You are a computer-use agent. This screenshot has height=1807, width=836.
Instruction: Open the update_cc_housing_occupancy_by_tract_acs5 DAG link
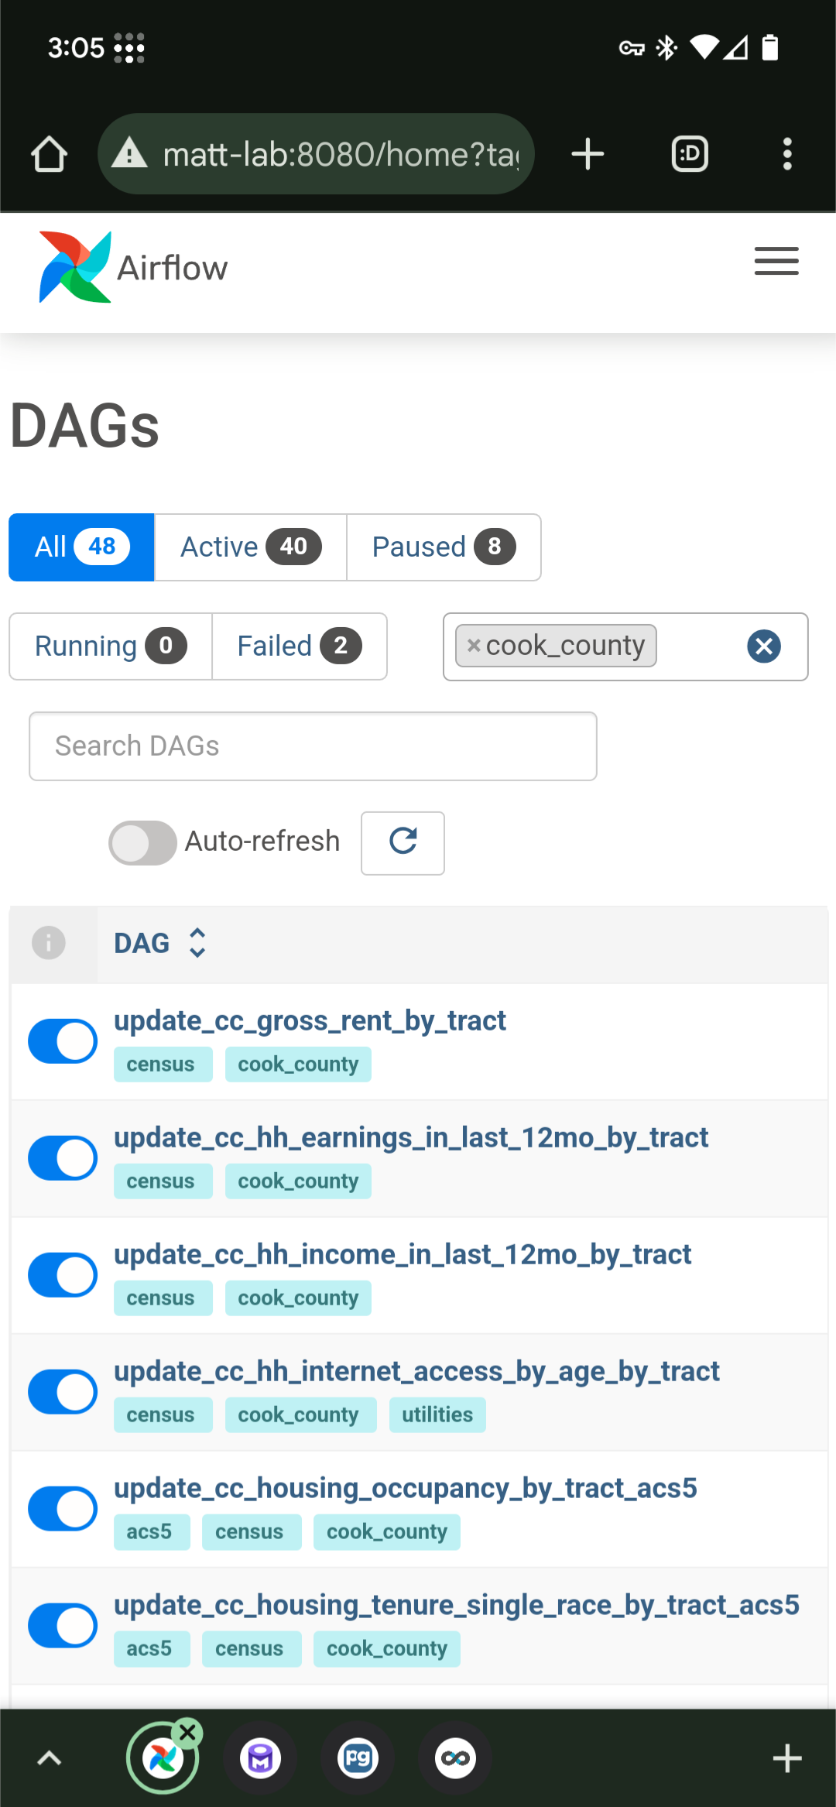(x=405, y=1488)
